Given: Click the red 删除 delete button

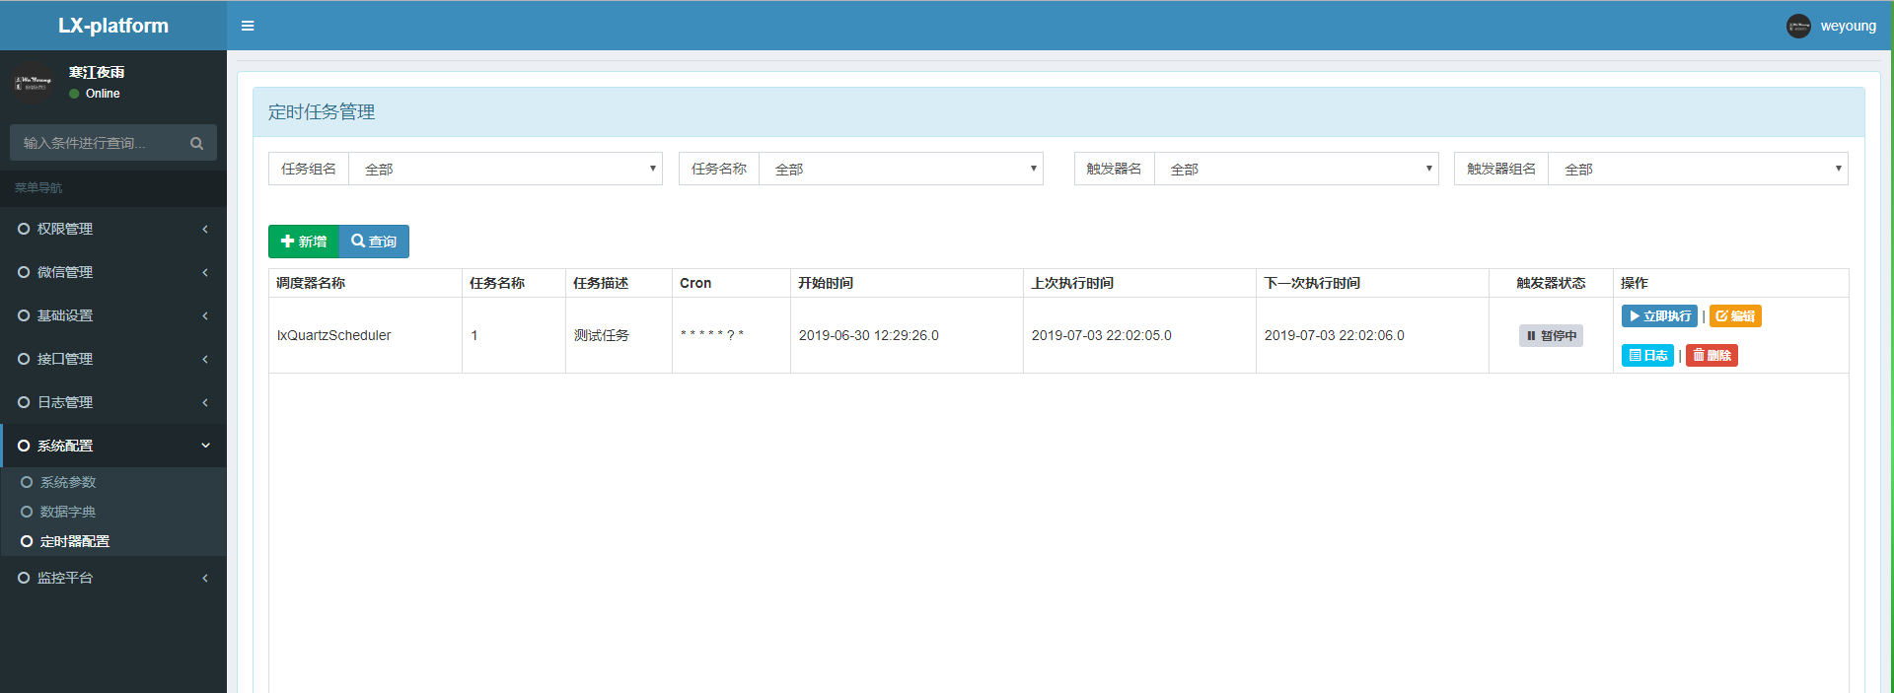Looking at the screenshot, I should click(1712, 355).
